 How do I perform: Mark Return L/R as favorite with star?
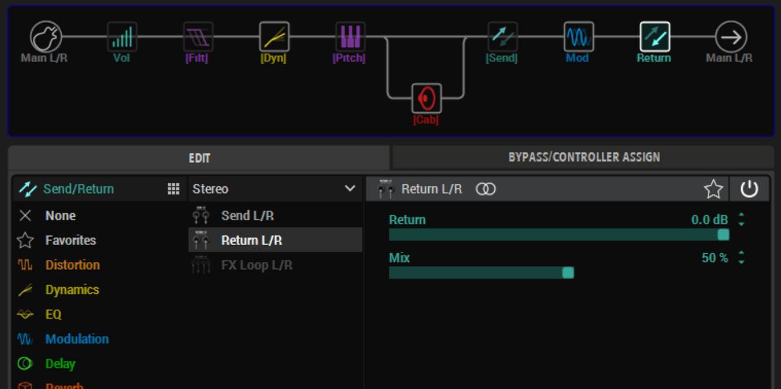click(713, 189)
